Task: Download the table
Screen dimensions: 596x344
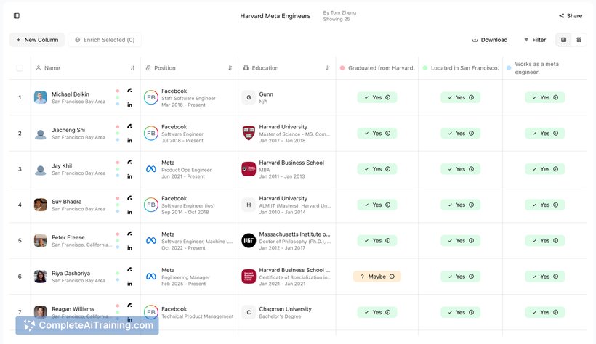Action: click(490, 40)
